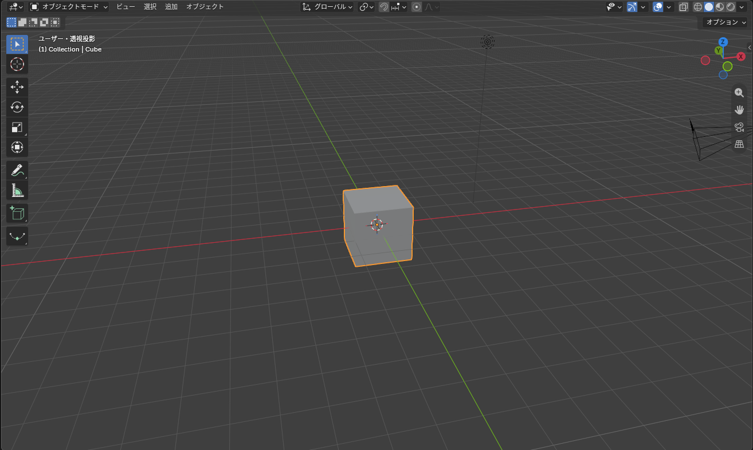Viewport: 753px width, 450px height.
Task: Select the Scale tool
Action: pyautogui.click(x=17, y=127)
